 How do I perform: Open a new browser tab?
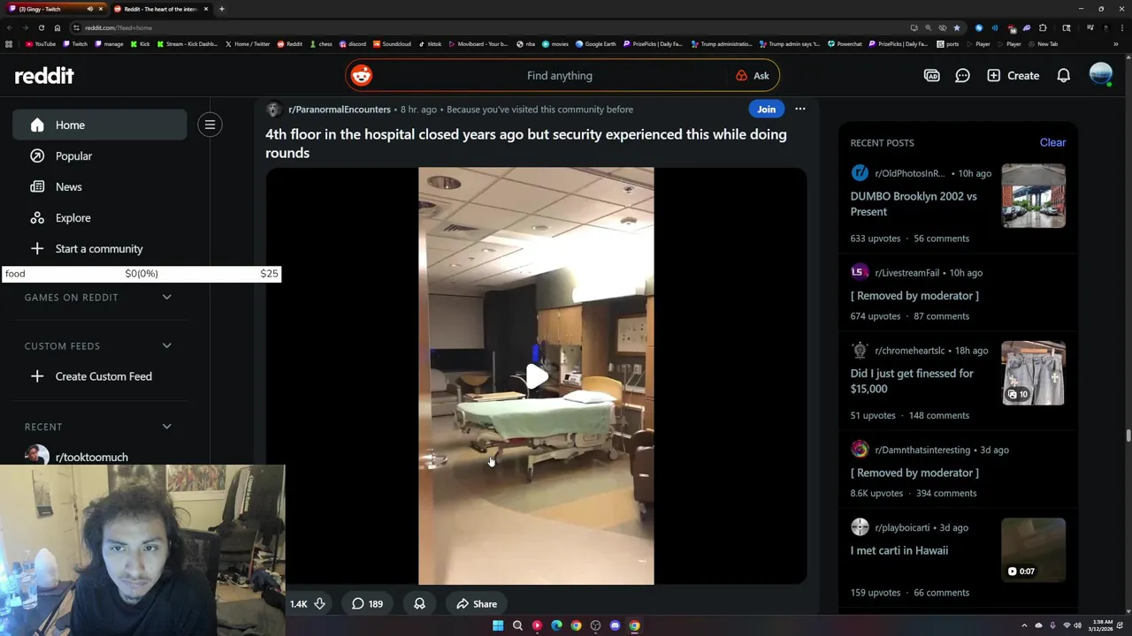pyautogui.click(x=221, y=9)
